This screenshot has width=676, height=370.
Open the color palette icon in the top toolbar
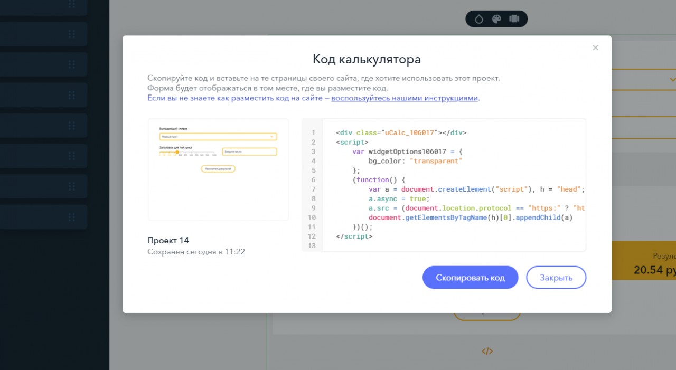[x=496, y=19]
